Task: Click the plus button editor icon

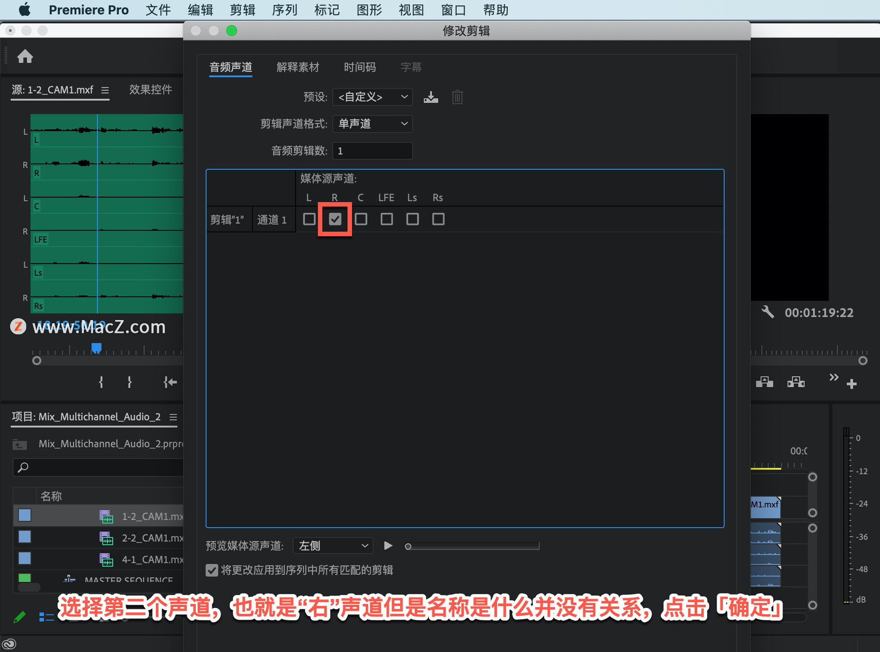Action: tap(852, 384)
